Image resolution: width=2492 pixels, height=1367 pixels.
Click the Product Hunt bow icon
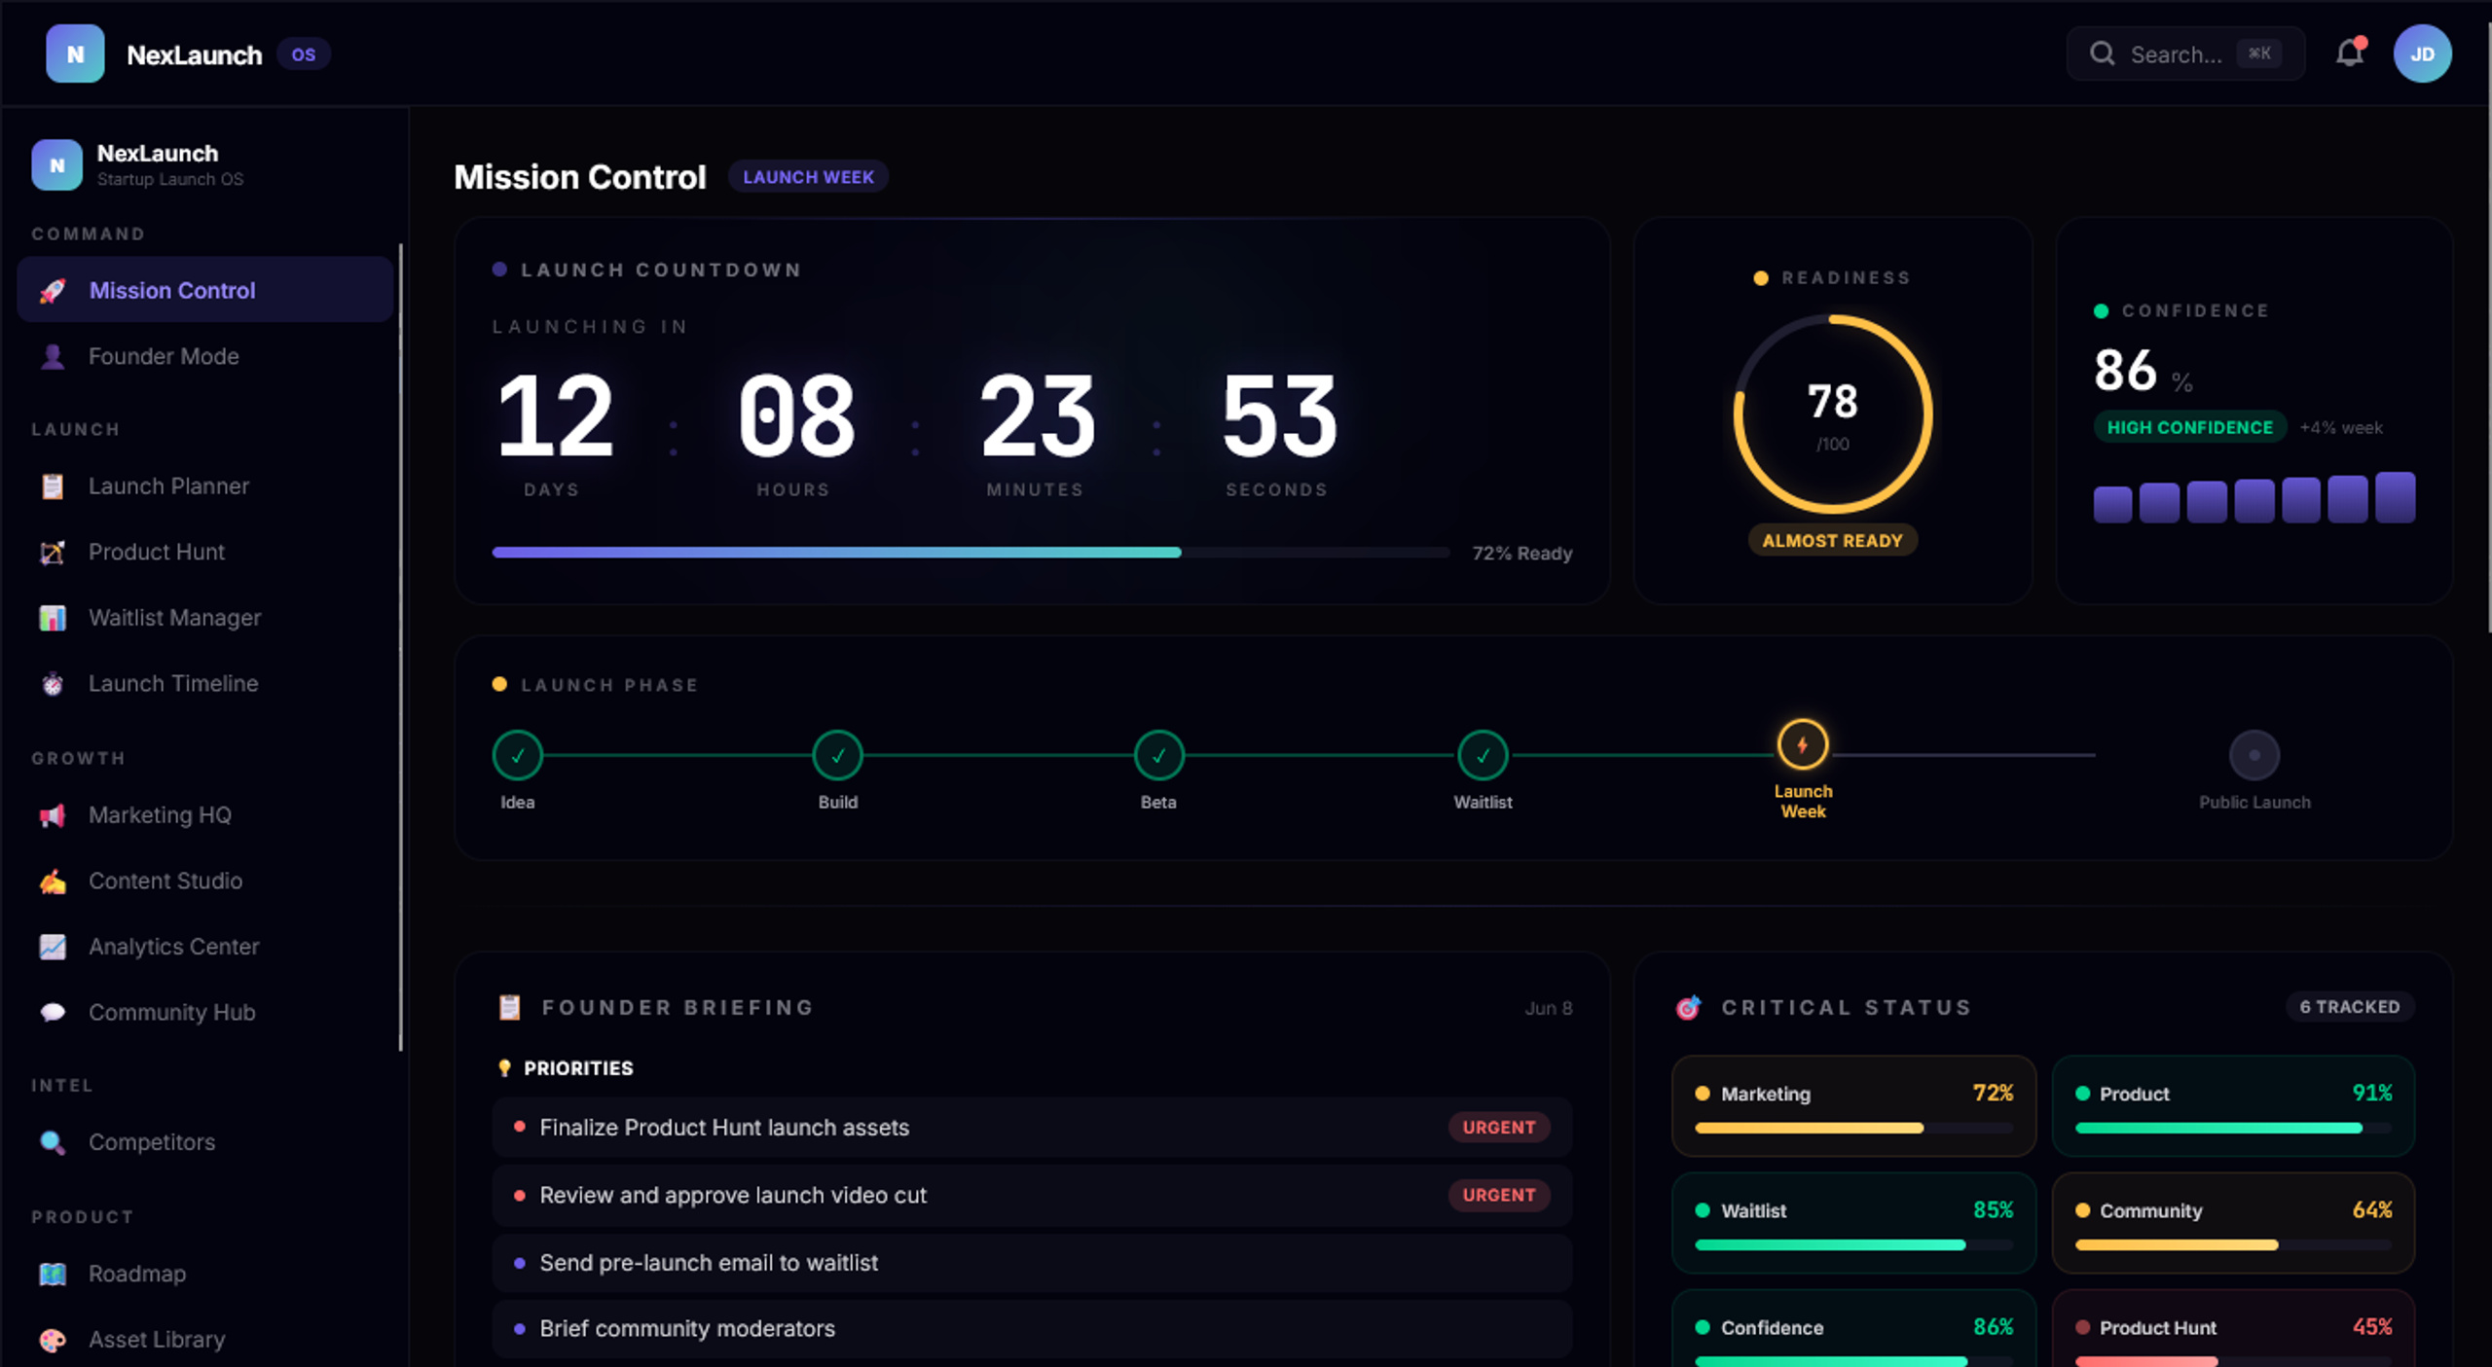click(x=53, y=553)
